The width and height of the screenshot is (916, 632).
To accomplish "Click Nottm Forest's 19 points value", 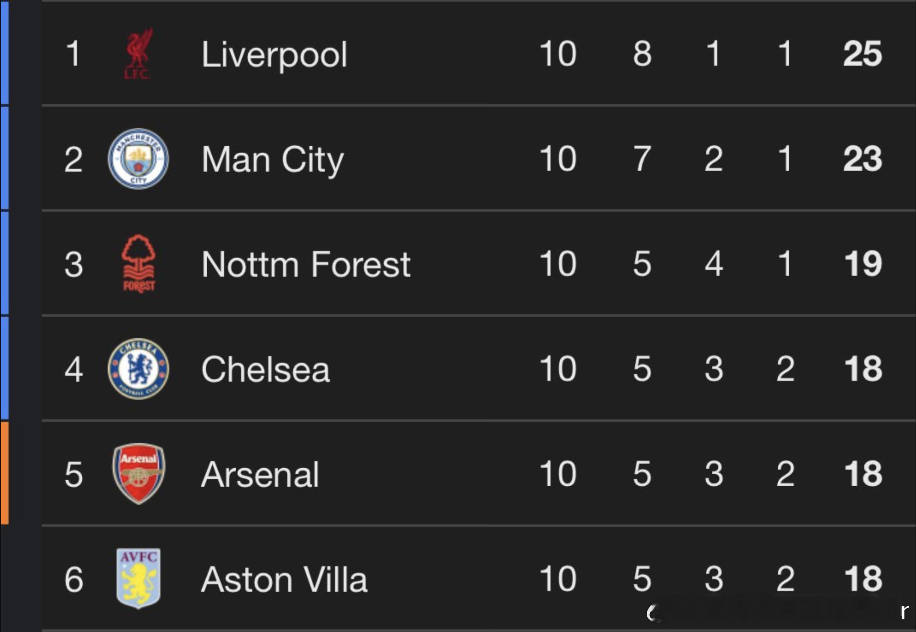I will (863, 263).
